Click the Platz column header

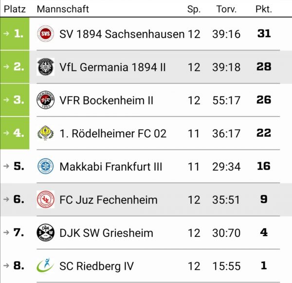pos(15,9)
